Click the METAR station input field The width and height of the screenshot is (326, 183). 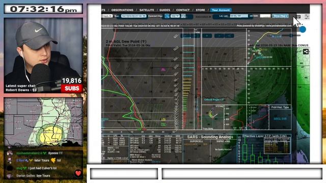[265, 16]
